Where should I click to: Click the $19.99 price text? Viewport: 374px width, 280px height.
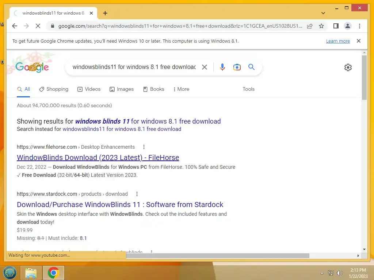click(24, 230)
